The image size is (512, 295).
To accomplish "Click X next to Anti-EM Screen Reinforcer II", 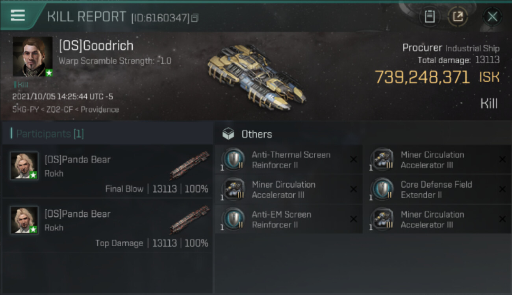I will (353, 219).
